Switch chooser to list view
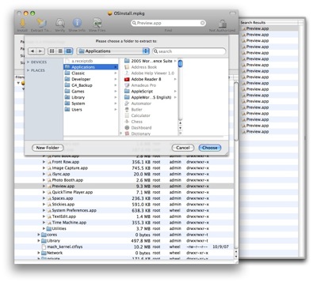317x286 pixels. (x=60, y=51)
